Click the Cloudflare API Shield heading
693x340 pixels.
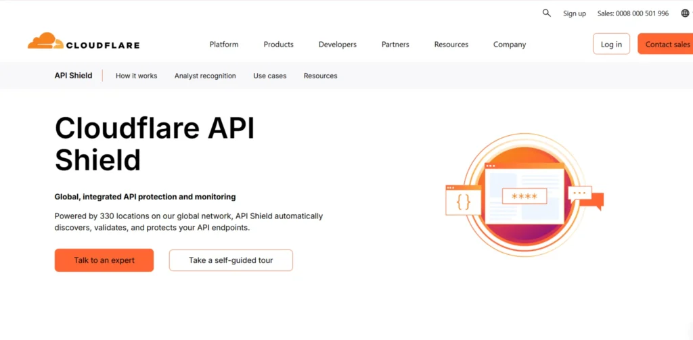[x=155, y=144]
